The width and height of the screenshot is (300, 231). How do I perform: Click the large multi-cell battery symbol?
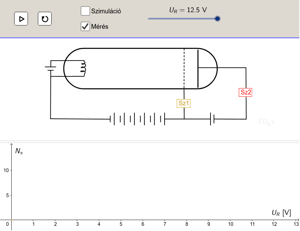click(137, 119)
